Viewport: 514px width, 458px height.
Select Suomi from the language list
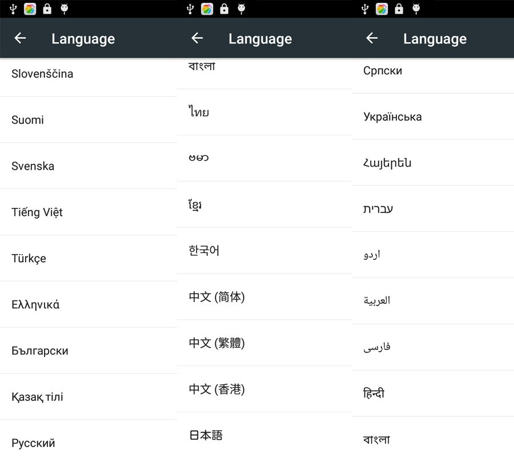point(27,120)
